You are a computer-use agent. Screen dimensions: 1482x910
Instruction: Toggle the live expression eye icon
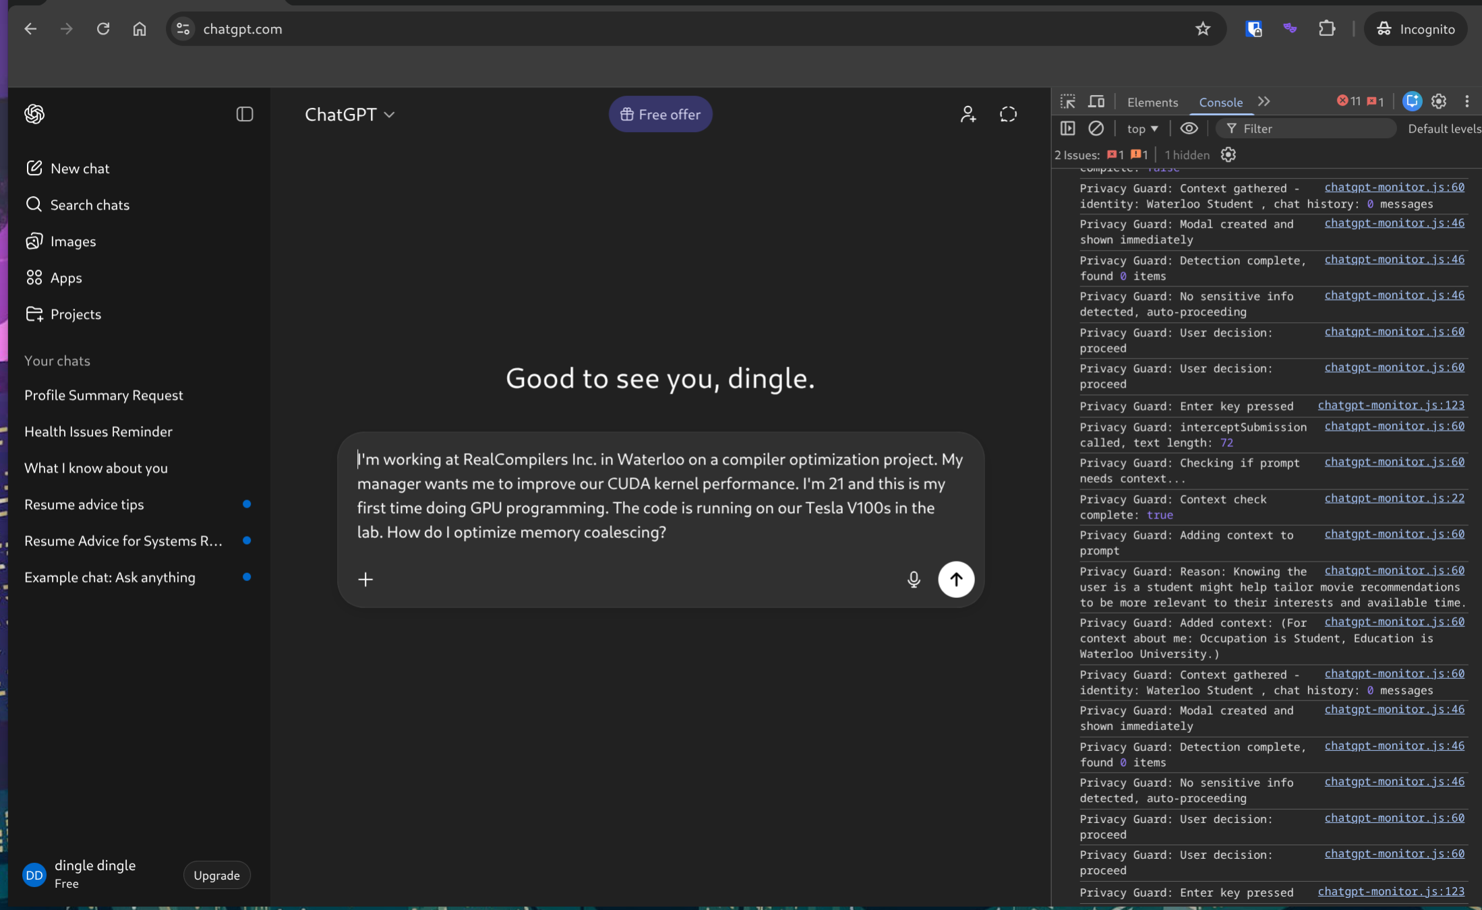tap(1189, 128)
